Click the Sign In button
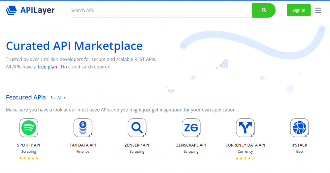This screenshot has width=330, height=173. [x=299, y=10]
